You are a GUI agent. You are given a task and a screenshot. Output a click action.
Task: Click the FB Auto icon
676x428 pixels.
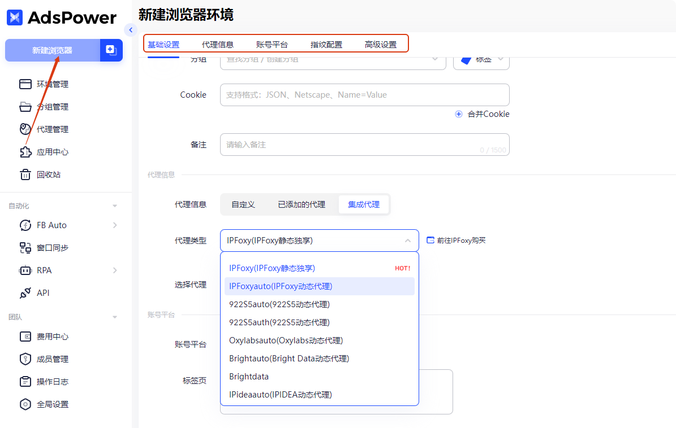click(x=25, y=225)
